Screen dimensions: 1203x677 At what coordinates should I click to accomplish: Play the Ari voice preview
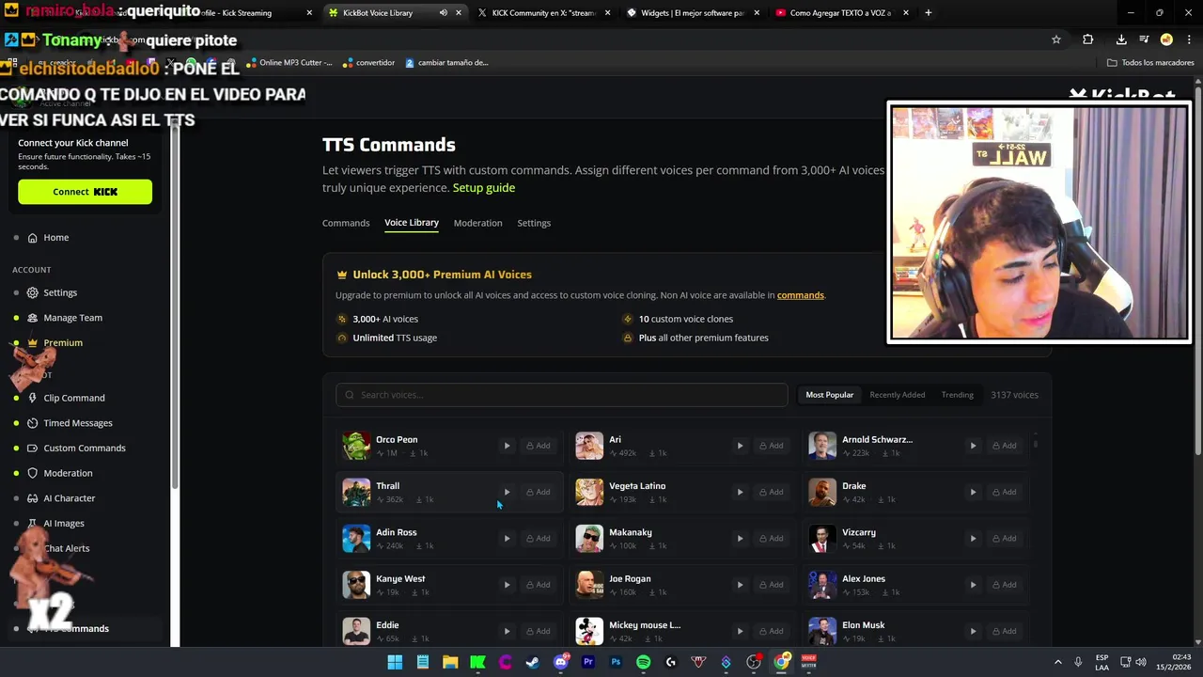pos(740,446)
